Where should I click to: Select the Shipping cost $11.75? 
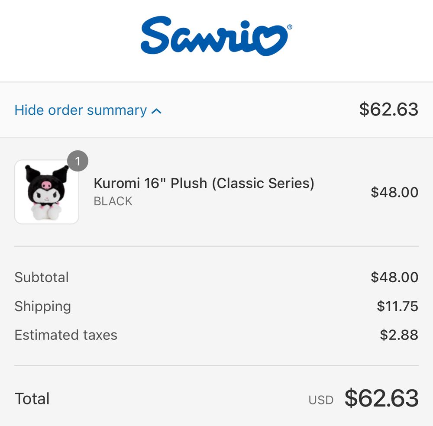tap(397, 307)
